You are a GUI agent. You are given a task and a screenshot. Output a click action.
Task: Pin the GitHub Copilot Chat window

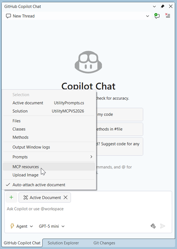coord(162,7)
